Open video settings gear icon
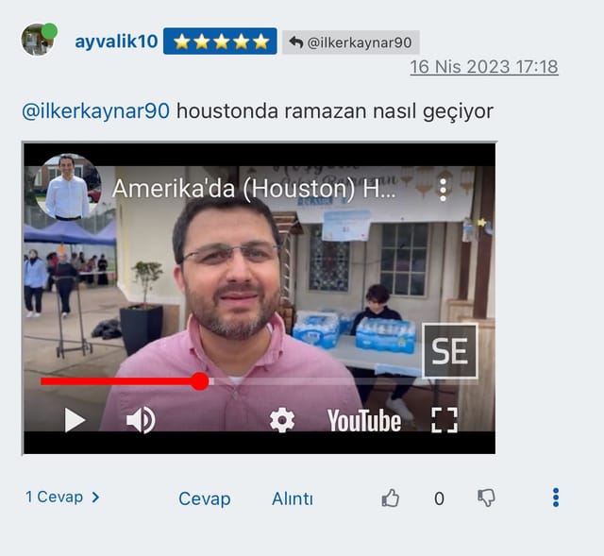 point(282,420)
